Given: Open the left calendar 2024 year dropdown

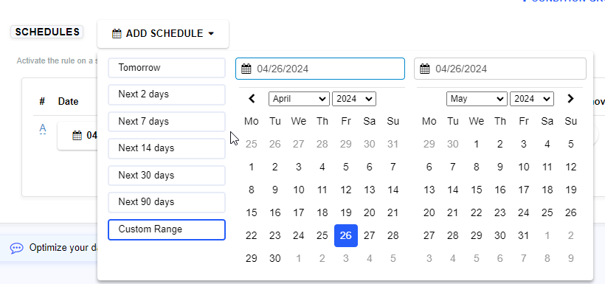Looking at the screenshot, I should coord(354,99).
